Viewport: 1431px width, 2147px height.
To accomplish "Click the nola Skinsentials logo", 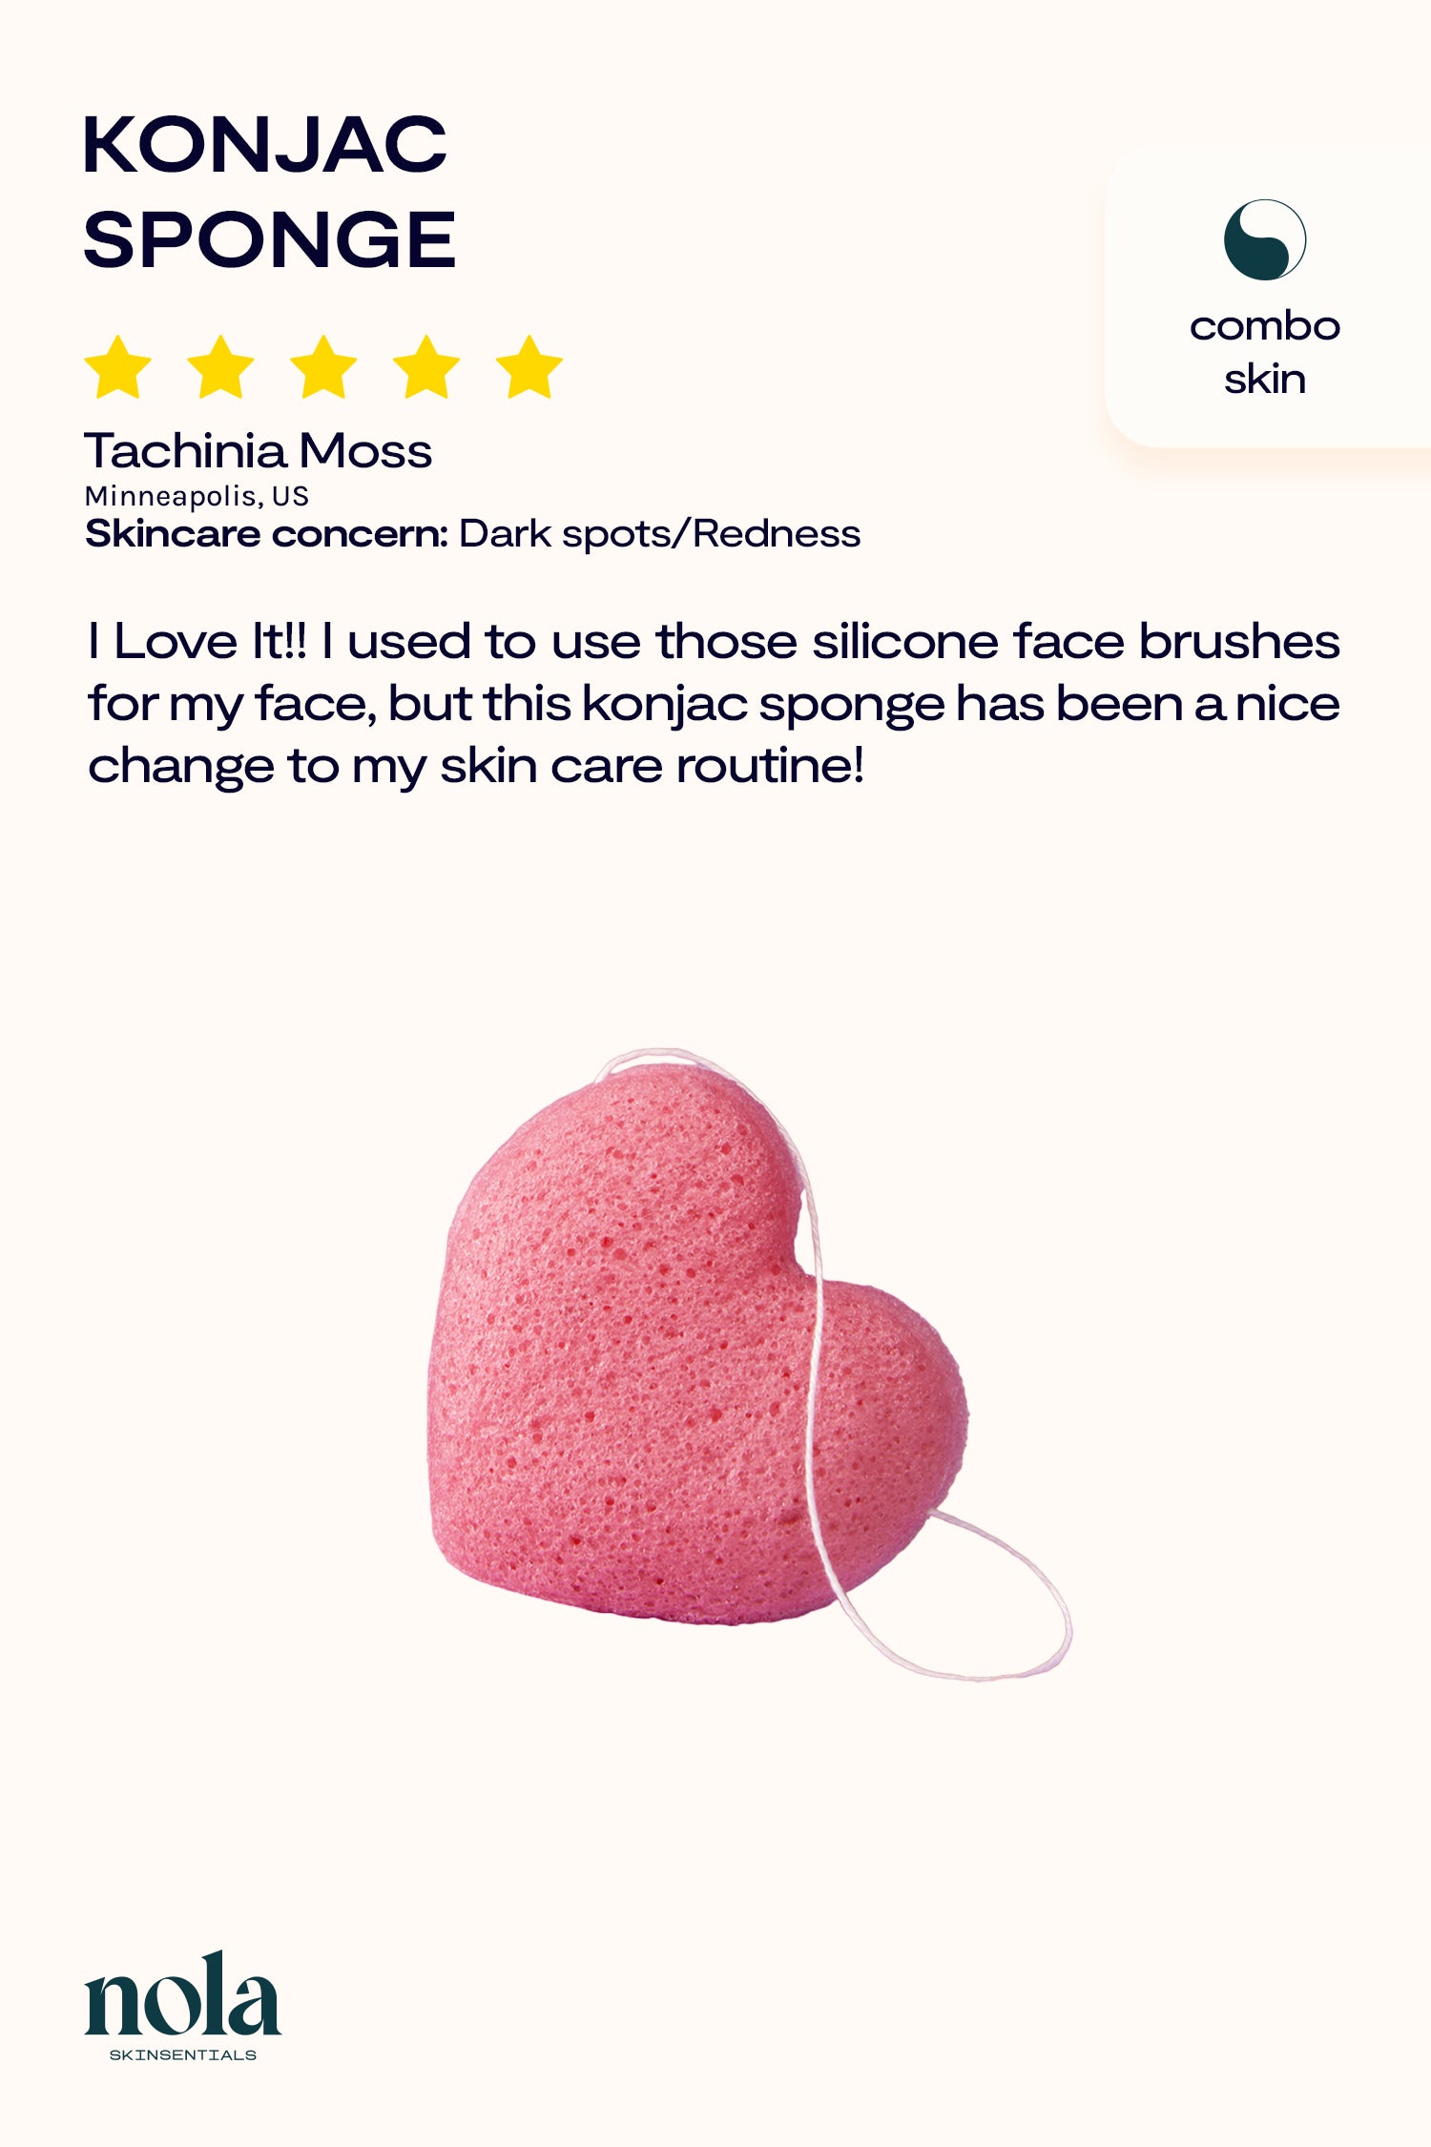I will click(x=182, y=2005).
